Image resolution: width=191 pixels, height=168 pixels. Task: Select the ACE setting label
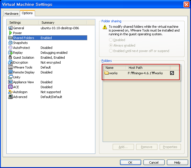pos(16,87)
